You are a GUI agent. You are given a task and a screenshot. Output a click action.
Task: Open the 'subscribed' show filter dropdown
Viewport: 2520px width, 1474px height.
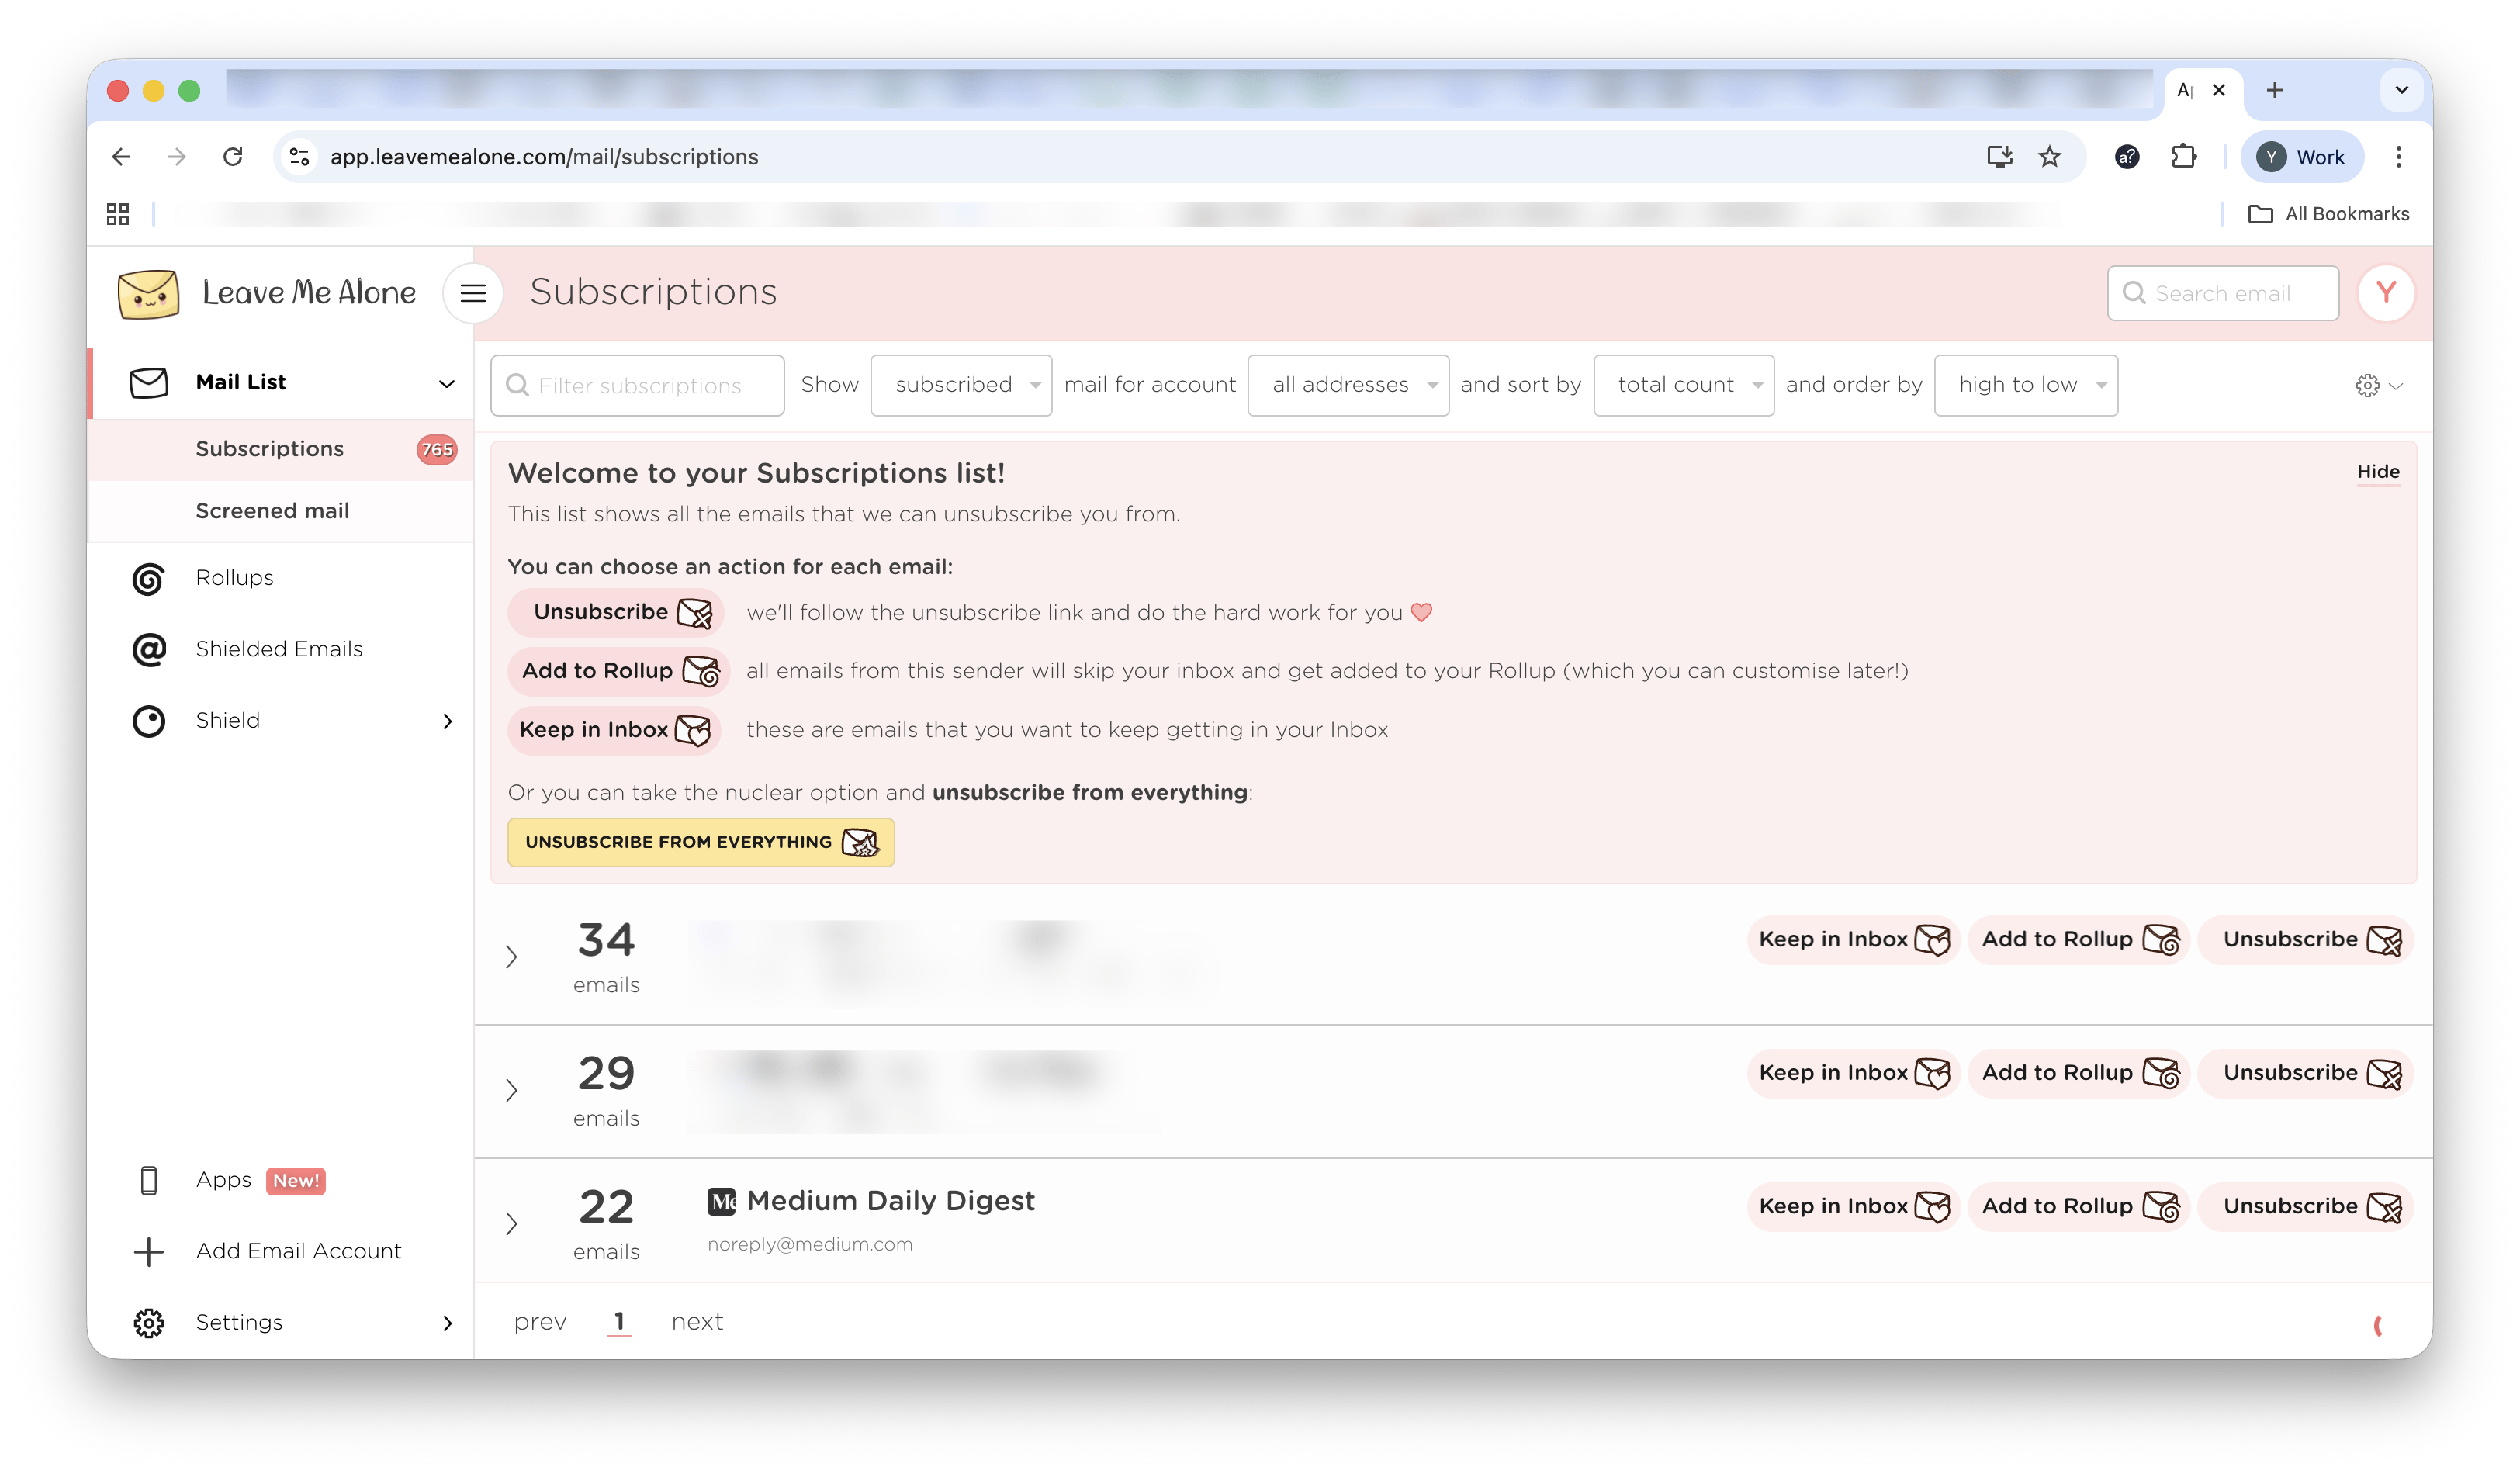961,385
